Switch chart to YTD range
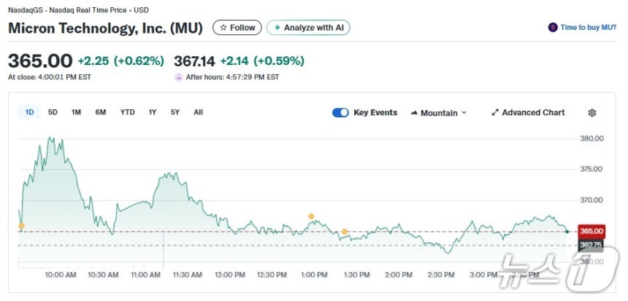The width and height of the screenshot is (628, 301). point(128,112)
